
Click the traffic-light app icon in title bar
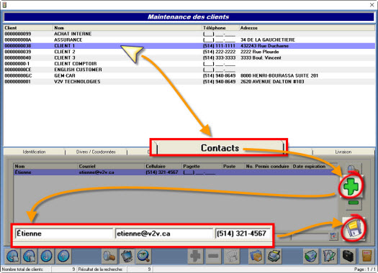tap(4, 4)
